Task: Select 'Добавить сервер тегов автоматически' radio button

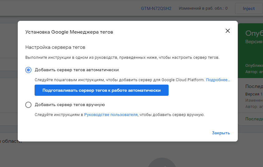Action: click(x=28, y=70)
